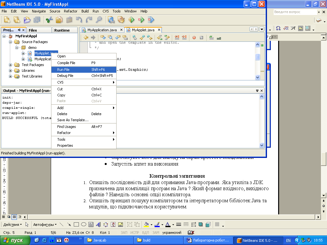Click the Toggle Bookmark icon in editor toolbar
The width and height of the screenshot is (327, 245).
tap(135, 38)
